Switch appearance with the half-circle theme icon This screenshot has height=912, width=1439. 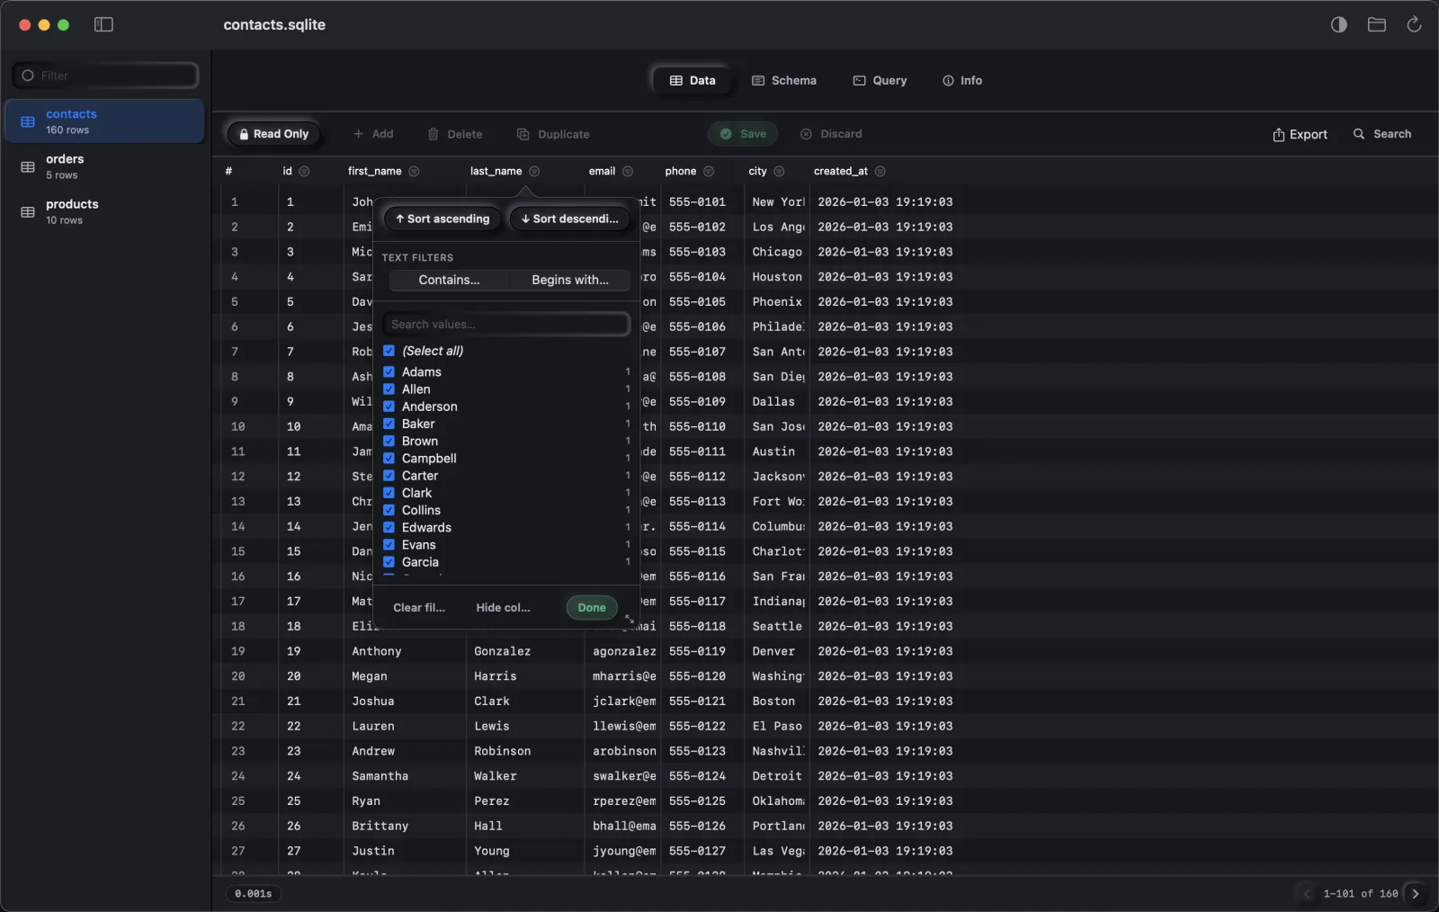click(1339, 24)
